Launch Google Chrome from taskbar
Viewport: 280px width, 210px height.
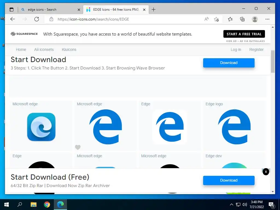(x=47, y=205)
